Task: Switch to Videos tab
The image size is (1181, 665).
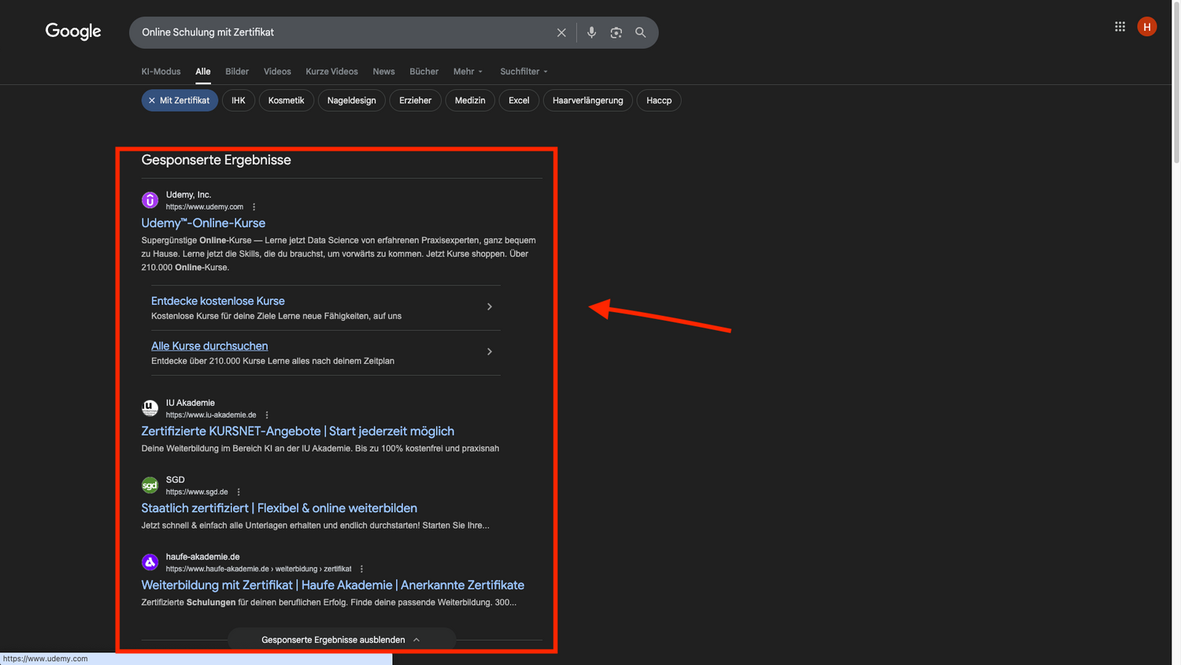Action: (277, 72)
